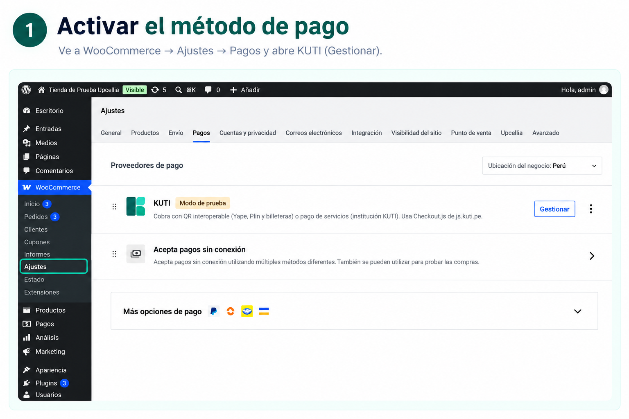Click Hola, admin account link
The width and height of the screenshot is (629, 419).
tap(578, 90)
